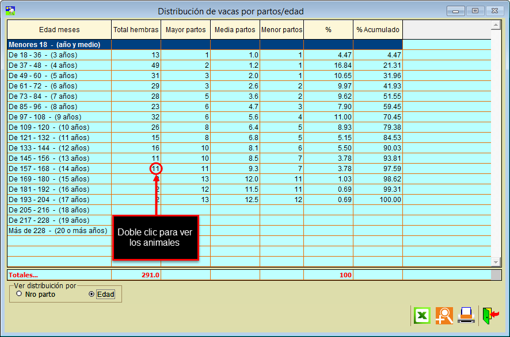Screen dimensions: 510x337
Task: Print the distribution report
Action: pyautogui.click(x=466, y=315)
